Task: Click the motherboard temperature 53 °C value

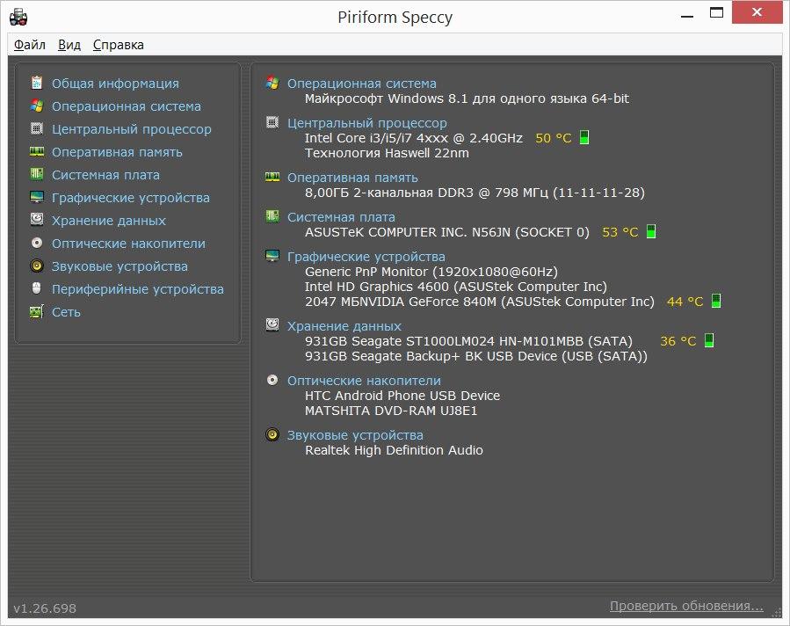Action: [x=620, y=232]
